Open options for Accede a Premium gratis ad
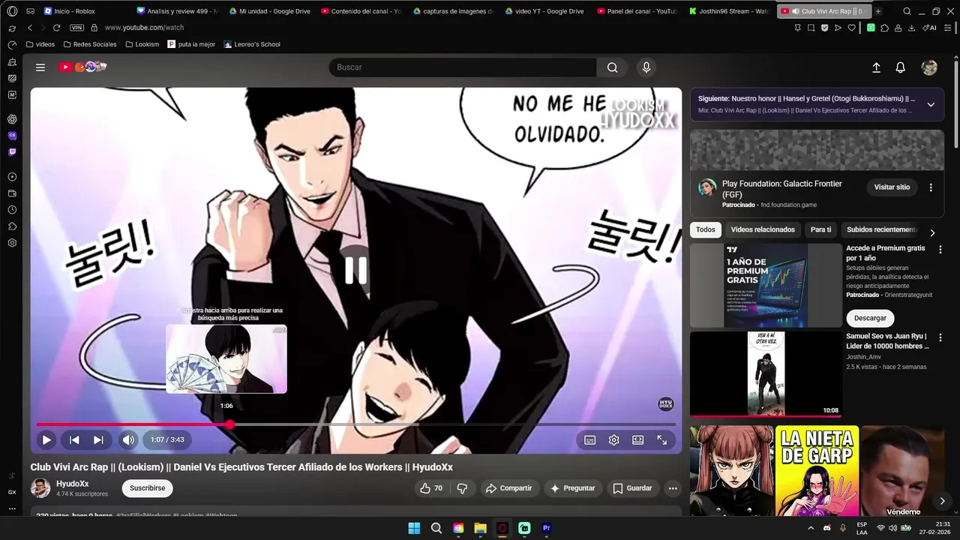The width and height of the screenshot is (960, 540). [940, 249]
